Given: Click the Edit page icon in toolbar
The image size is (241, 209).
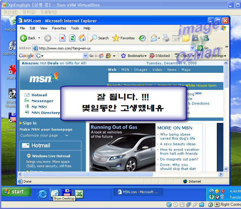Looking at the screenshot, I should click(x=176, y=38).
